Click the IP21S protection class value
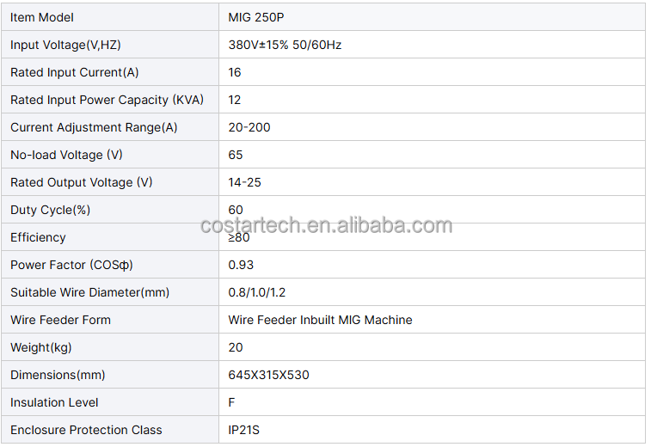The height and width of the screenshot is (447, 651). point(245,430)
